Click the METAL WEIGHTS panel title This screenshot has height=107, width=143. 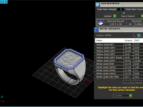click(x=110, y=29)
